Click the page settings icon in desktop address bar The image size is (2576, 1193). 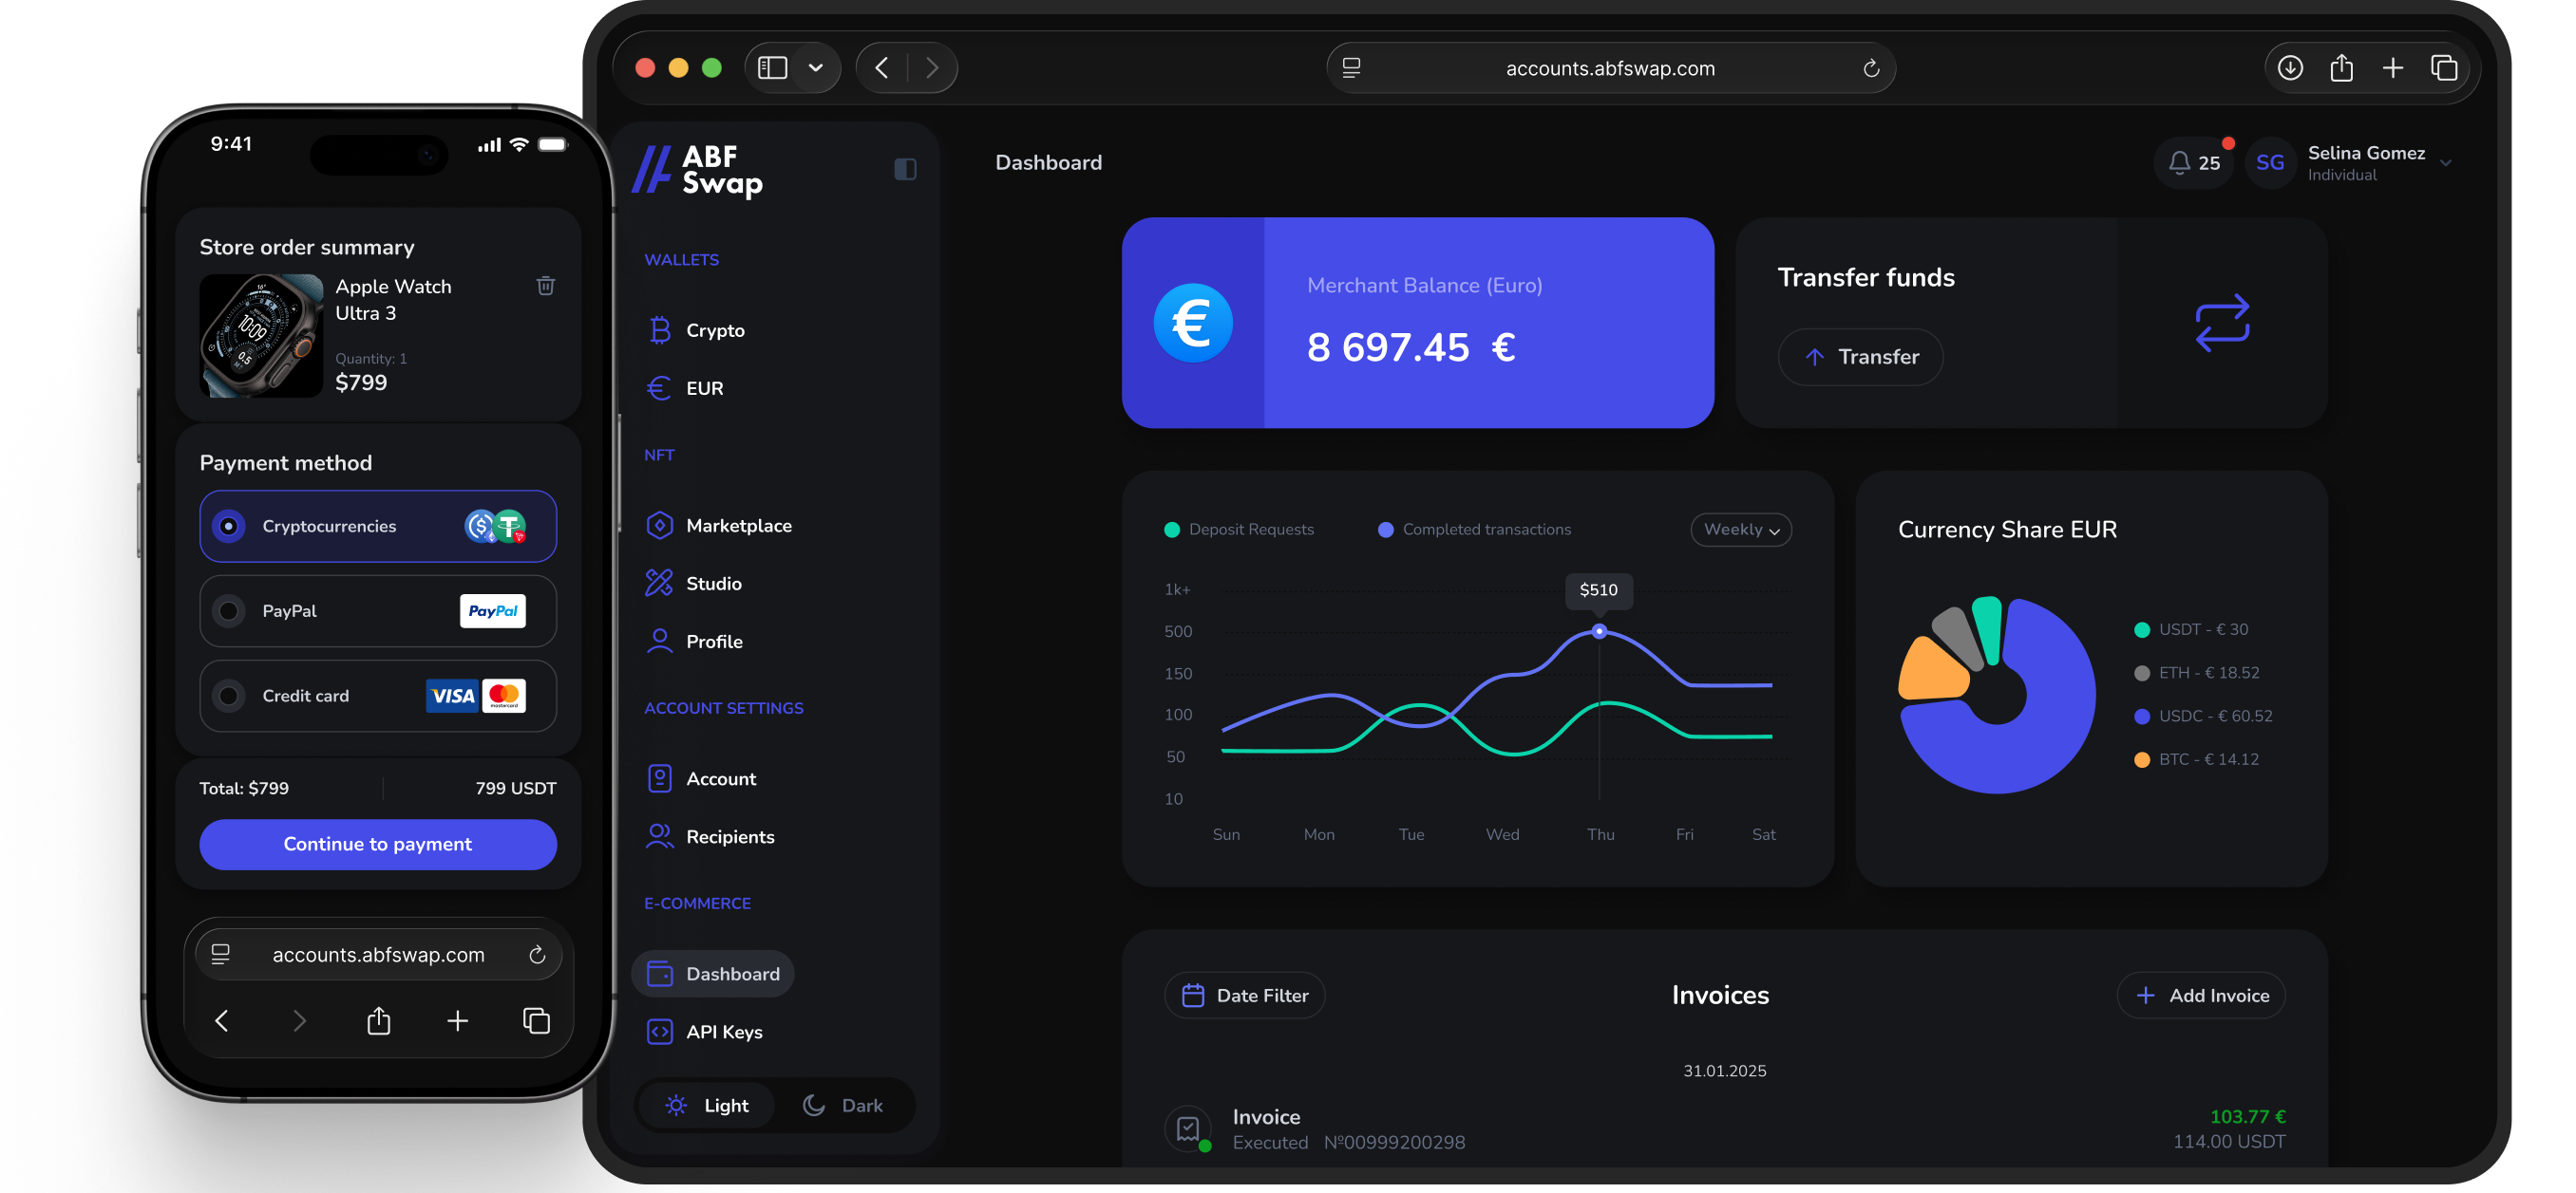coord(1351,68)
